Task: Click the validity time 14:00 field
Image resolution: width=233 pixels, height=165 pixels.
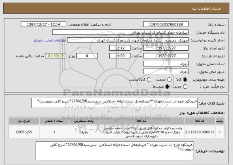Action: point(120,56)
